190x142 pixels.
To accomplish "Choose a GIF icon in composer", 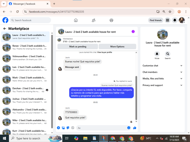I will (x=73, y=128).
